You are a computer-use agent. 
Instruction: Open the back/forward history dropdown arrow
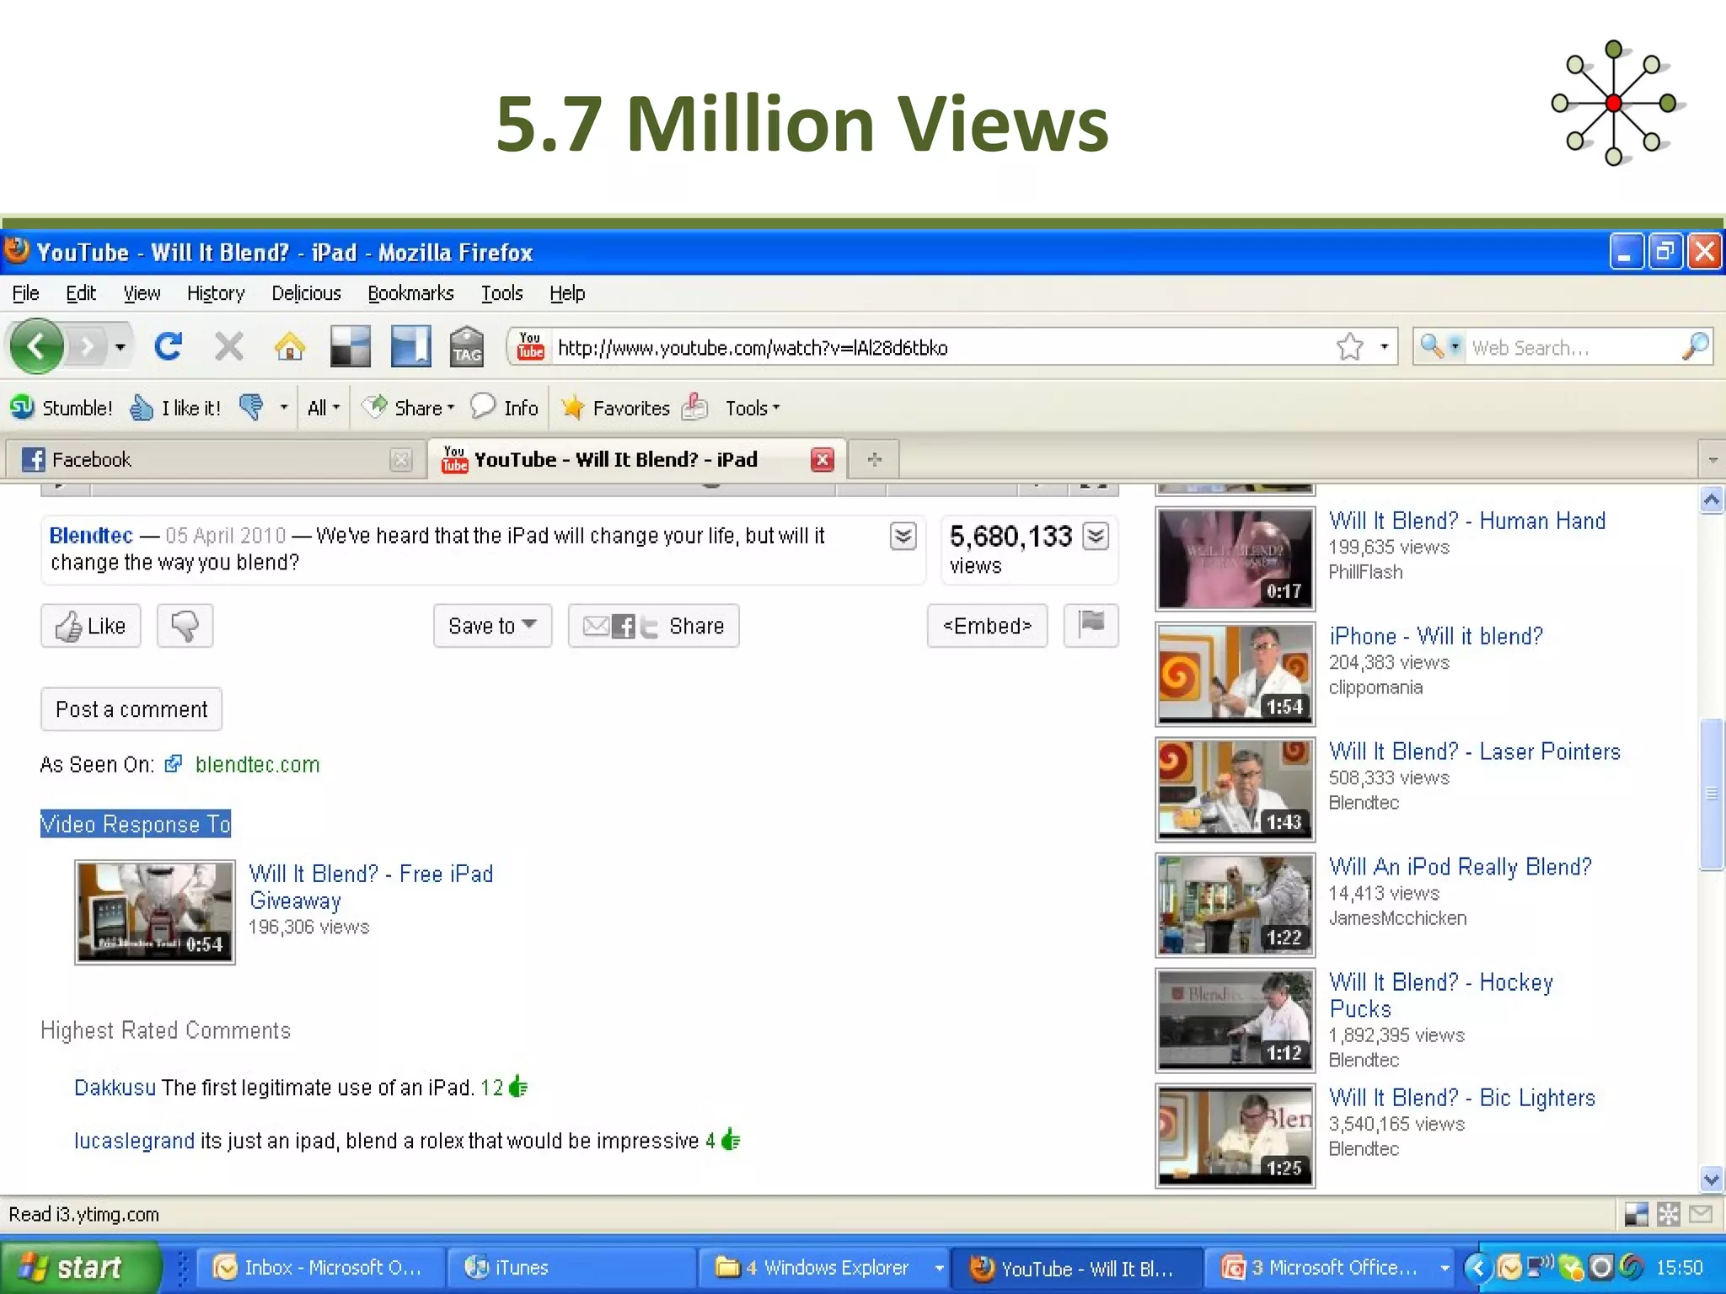(121, 346)
